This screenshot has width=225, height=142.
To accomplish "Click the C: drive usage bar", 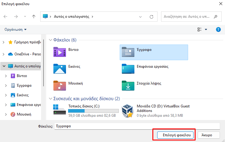I will coord(93,111).
